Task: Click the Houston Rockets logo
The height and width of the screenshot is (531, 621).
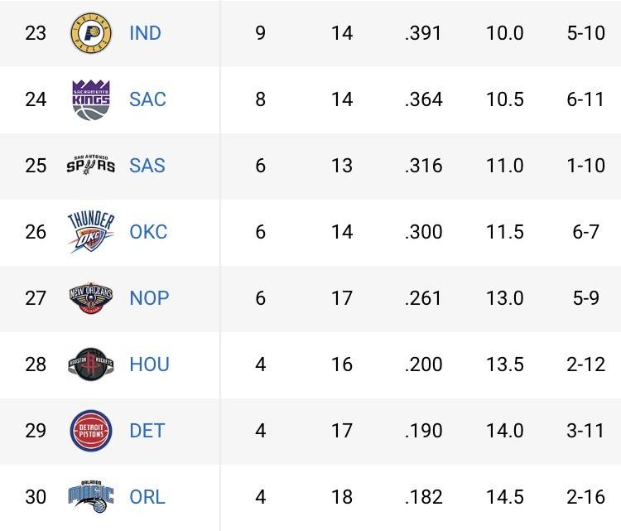Action: pos(91,364)
